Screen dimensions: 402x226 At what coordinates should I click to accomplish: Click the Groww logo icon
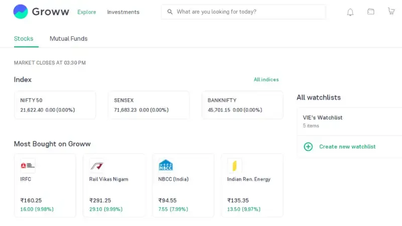tap(21, 12)
